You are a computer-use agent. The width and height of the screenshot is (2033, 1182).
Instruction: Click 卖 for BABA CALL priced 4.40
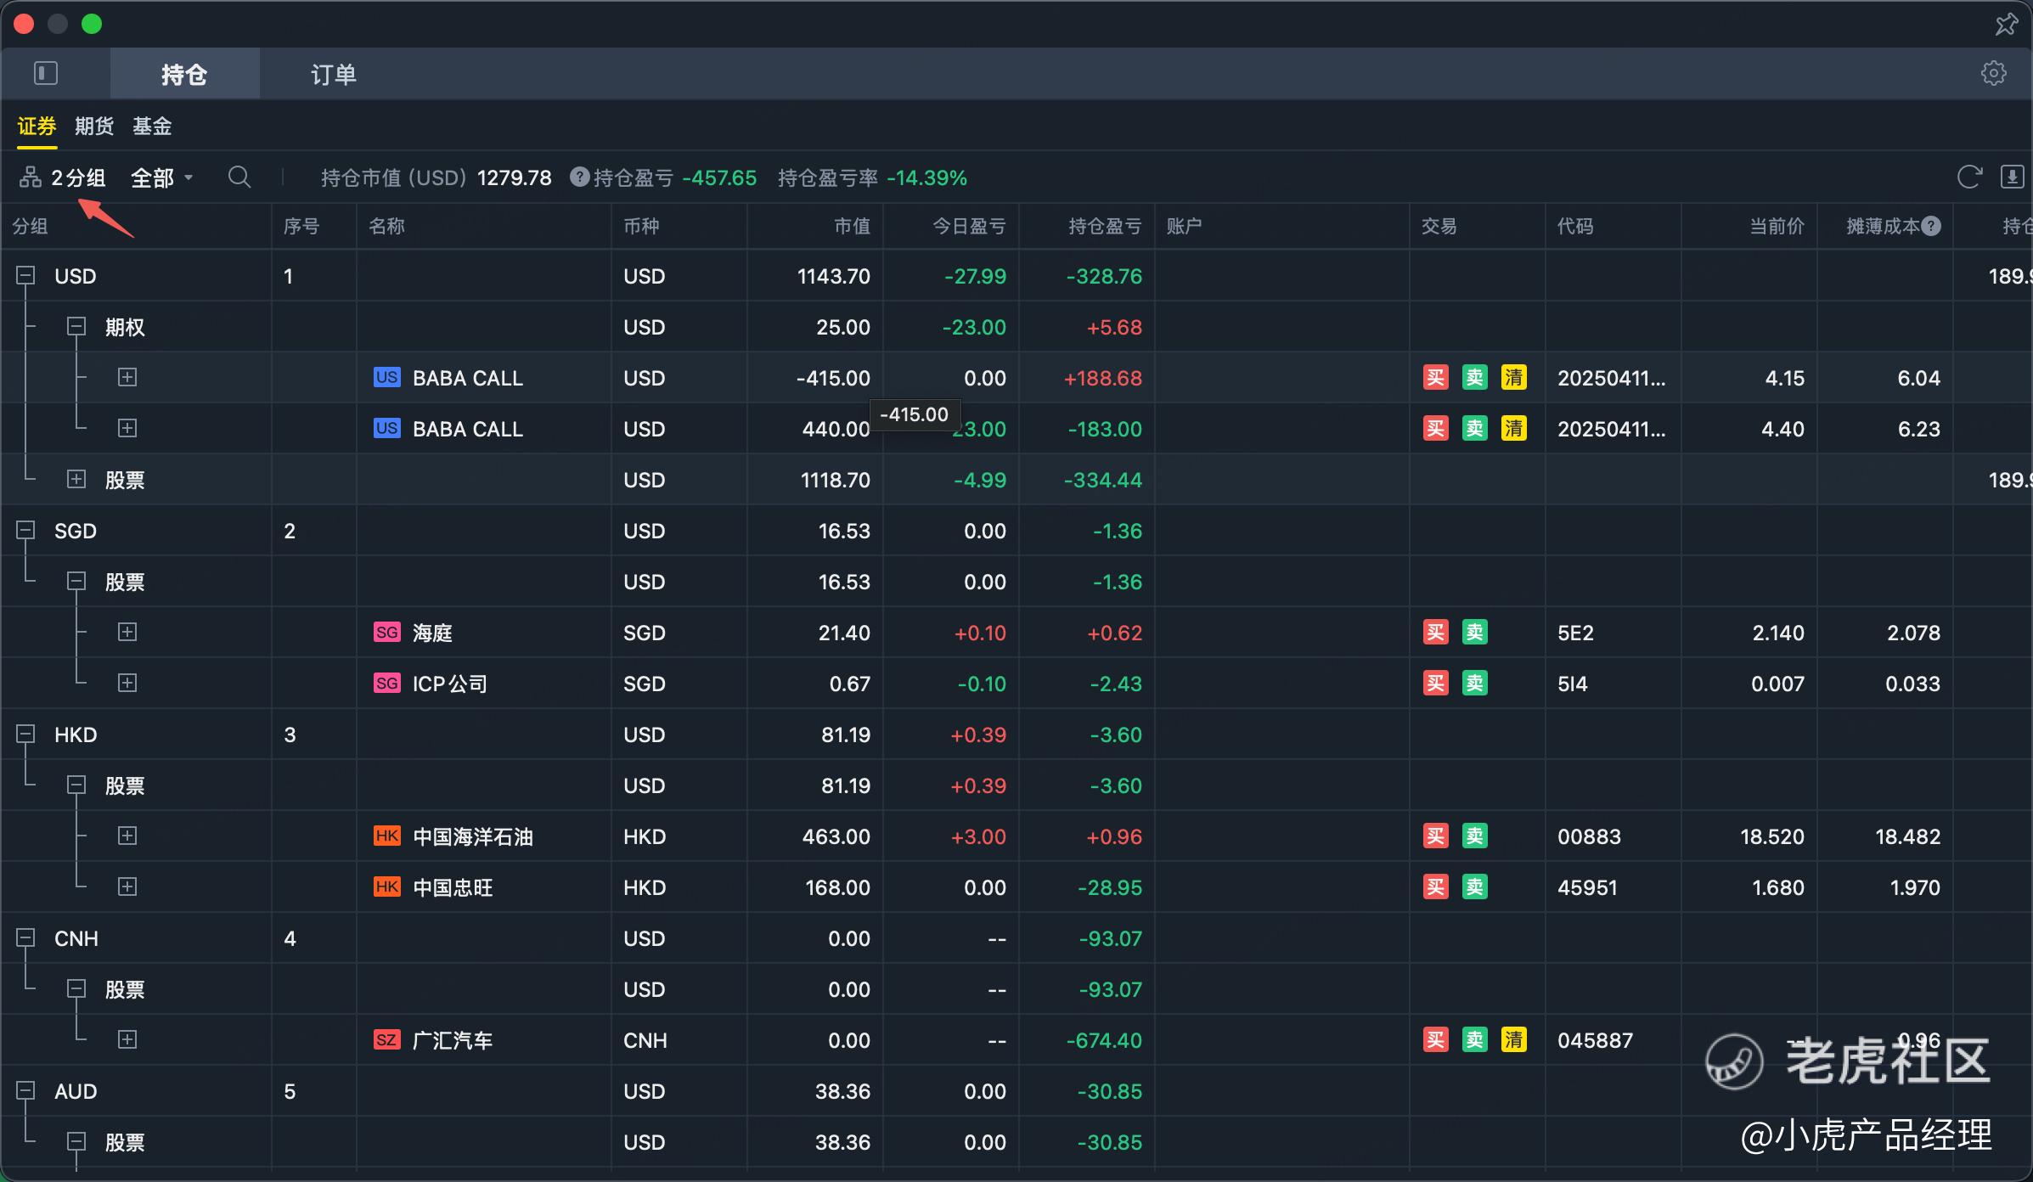click(x=1474, y=429)
